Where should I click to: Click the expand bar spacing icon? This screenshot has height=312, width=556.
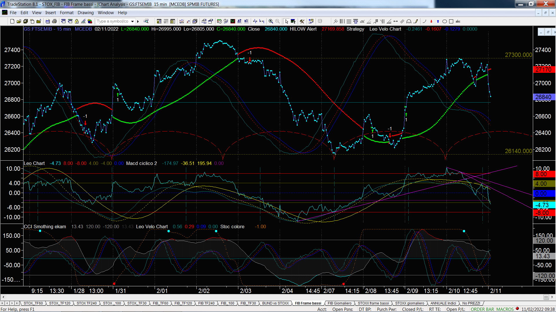[x=262, y=21]
